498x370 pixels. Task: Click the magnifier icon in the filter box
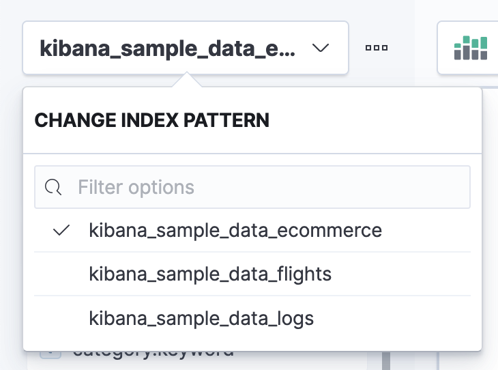[x=53, y=187]
